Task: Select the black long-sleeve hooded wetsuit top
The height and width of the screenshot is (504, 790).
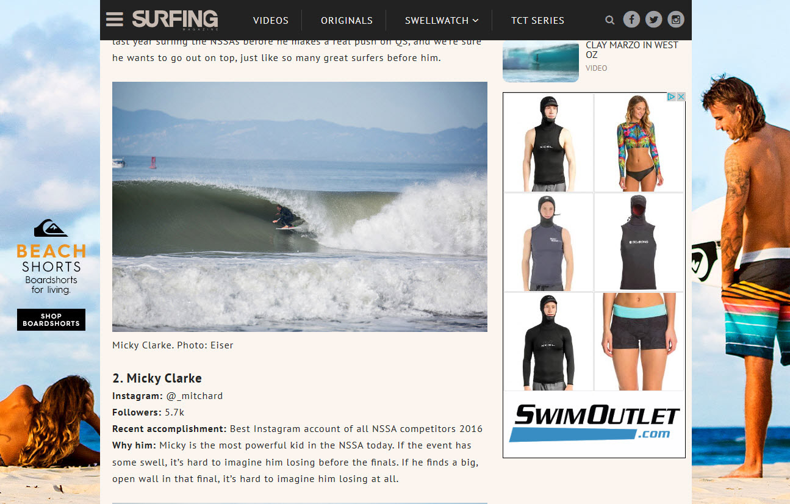Action: pos(548,342)
